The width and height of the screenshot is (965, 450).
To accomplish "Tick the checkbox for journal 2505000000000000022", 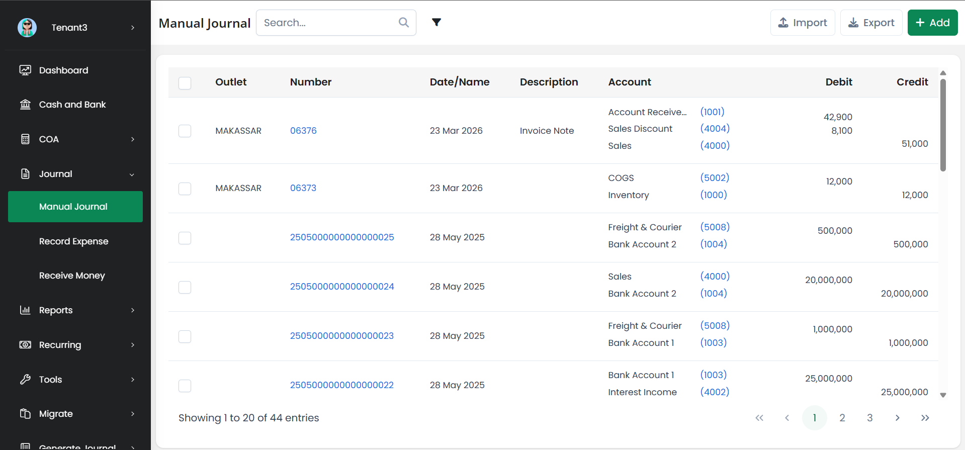I will (185, 386).
